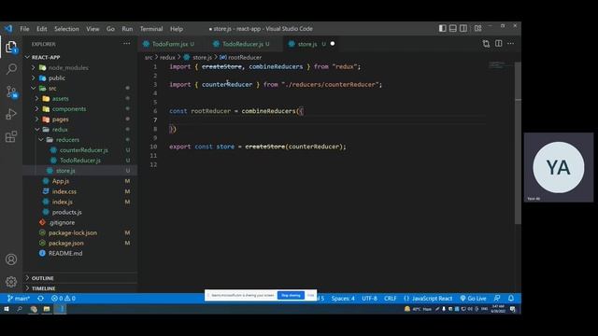The width and height of the screenshot is (598, 336).
Task: Open Changes compare icon in editor toolbar
Action: [x=486, y=44]
